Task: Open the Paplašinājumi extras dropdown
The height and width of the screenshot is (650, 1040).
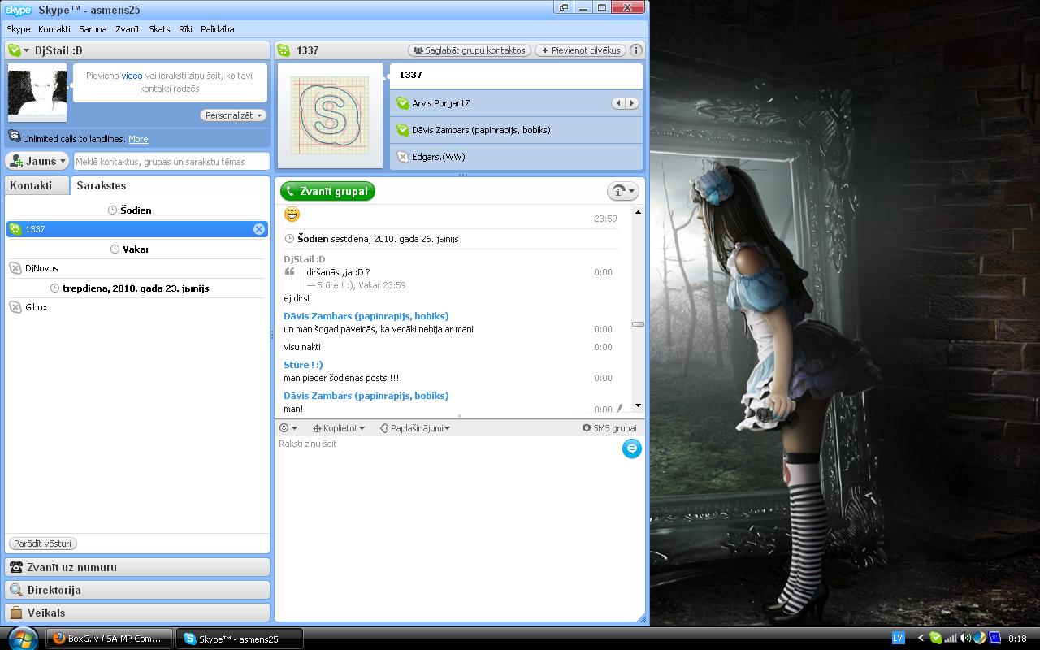Action: coord(415,428)
